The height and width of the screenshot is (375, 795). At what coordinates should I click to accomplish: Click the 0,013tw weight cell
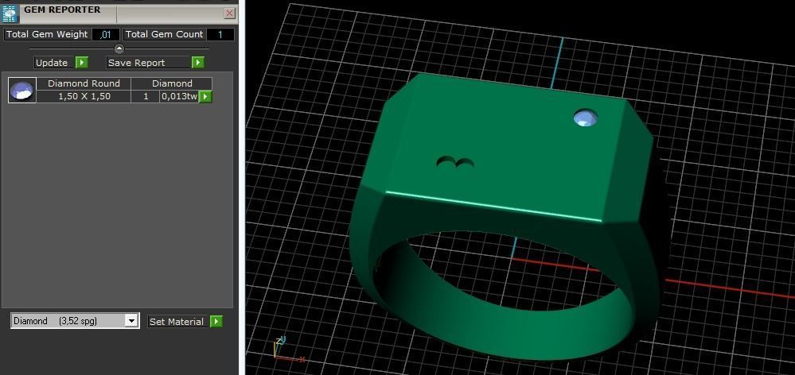tap(179, 97)
